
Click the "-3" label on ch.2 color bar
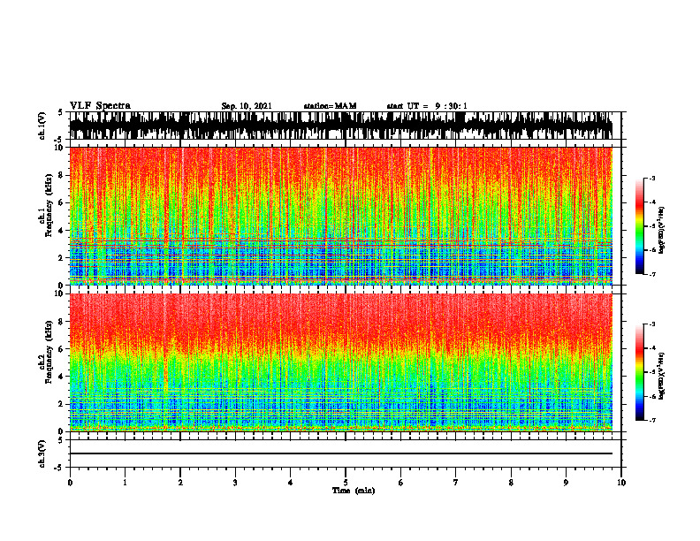[x=651, y=324]
